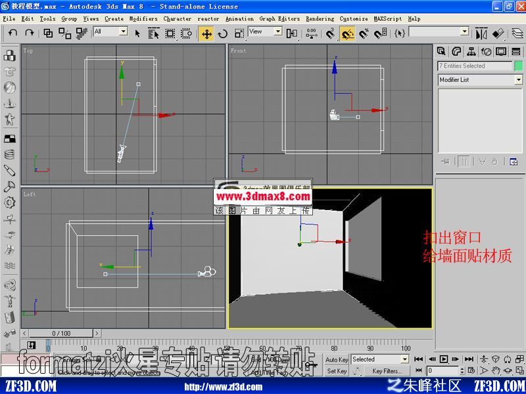The height and width of the screenshot is (394, 526).
Task: Open the Select by Name tool
Action: click(x=154, y=33)
